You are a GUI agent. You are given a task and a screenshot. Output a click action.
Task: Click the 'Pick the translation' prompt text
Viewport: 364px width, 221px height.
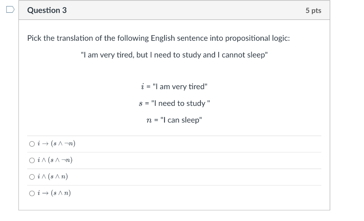coord(159,38)
